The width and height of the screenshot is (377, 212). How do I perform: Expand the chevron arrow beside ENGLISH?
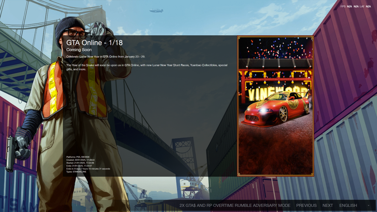click(368, 205)
